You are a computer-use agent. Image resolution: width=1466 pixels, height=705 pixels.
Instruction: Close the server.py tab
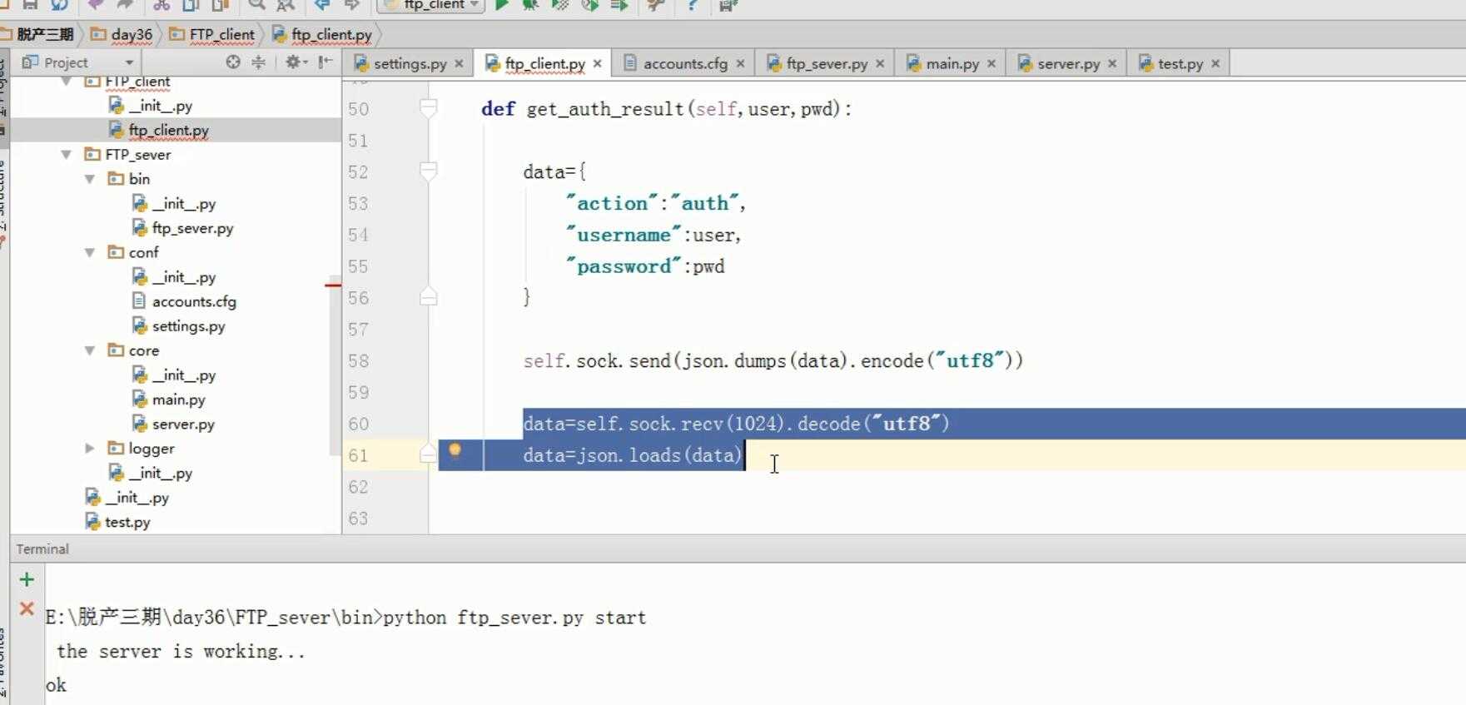1112,63
